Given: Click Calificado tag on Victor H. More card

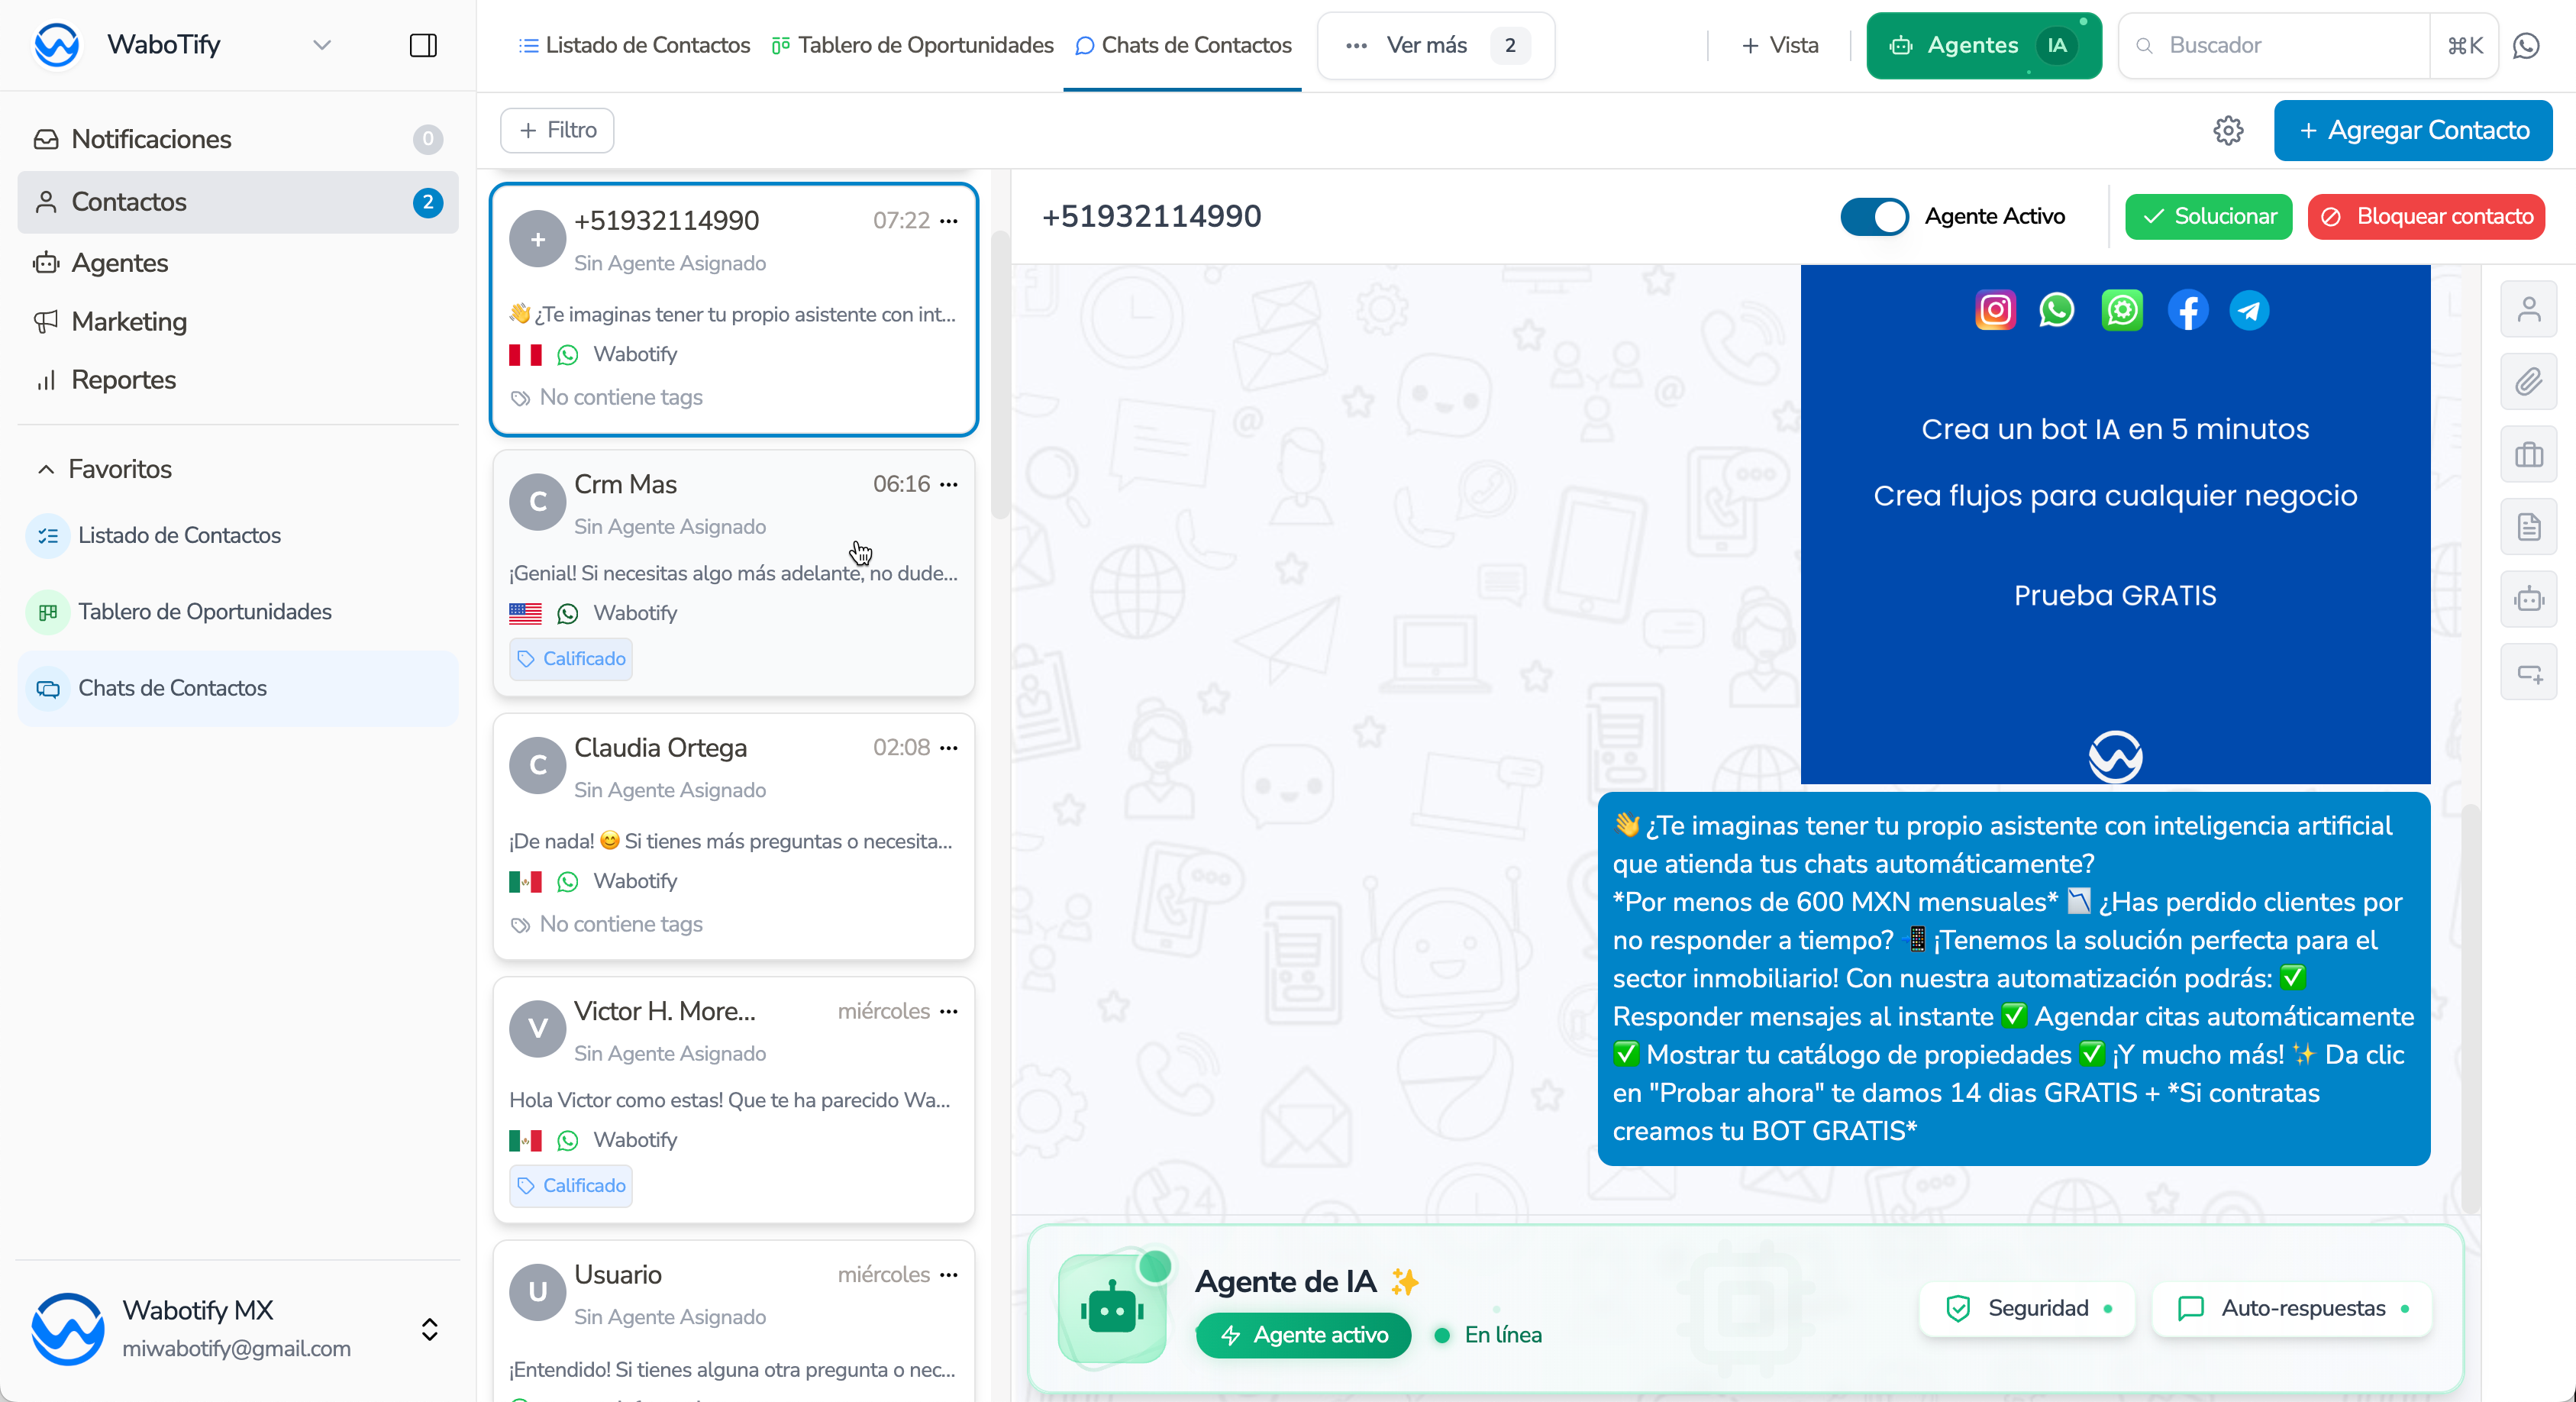Looking at the screenshot, I should pos(570,1186).
